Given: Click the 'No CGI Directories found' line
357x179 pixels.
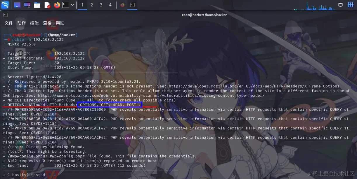Looking at the screenshot, I should coord(89,100).
